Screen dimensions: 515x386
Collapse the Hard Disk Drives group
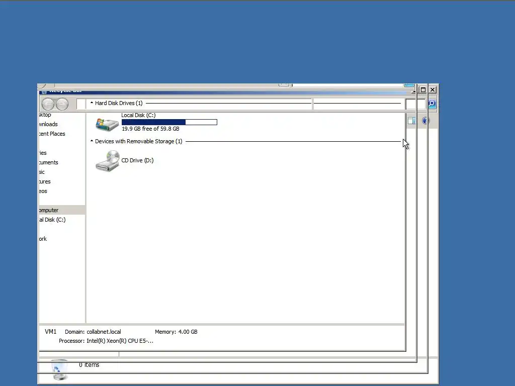click(92, 103)
